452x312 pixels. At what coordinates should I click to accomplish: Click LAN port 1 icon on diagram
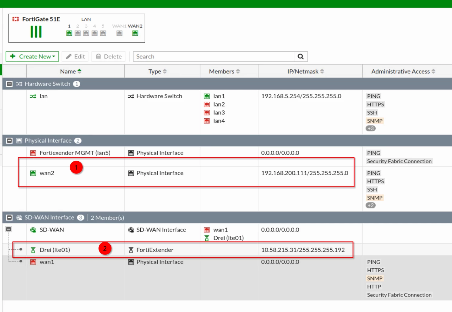click(69, 33)
